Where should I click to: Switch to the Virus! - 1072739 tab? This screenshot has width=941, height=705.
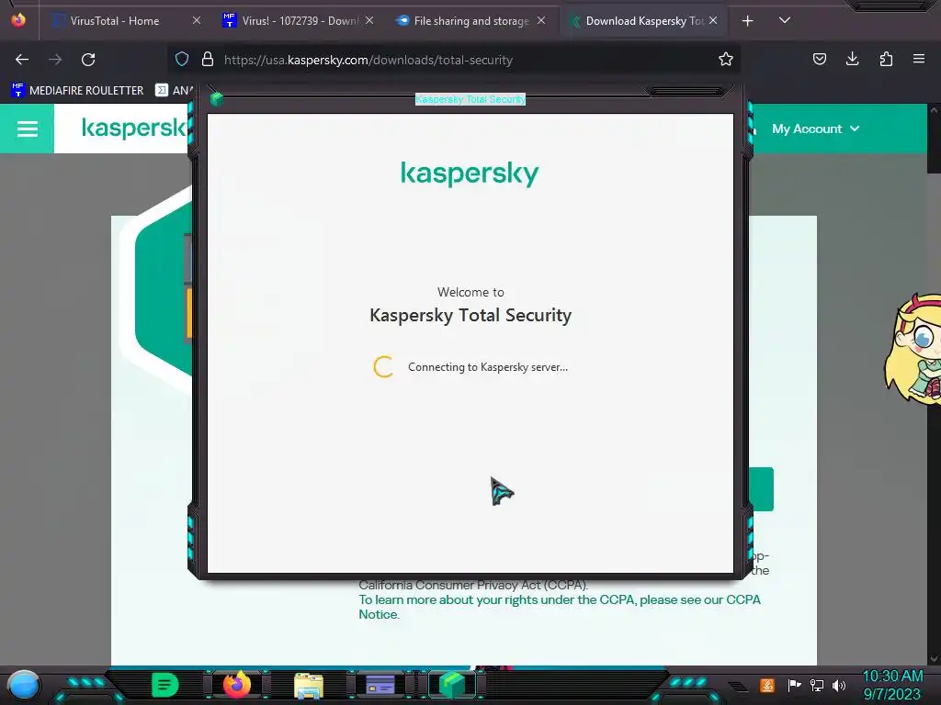tap(290, 21)
